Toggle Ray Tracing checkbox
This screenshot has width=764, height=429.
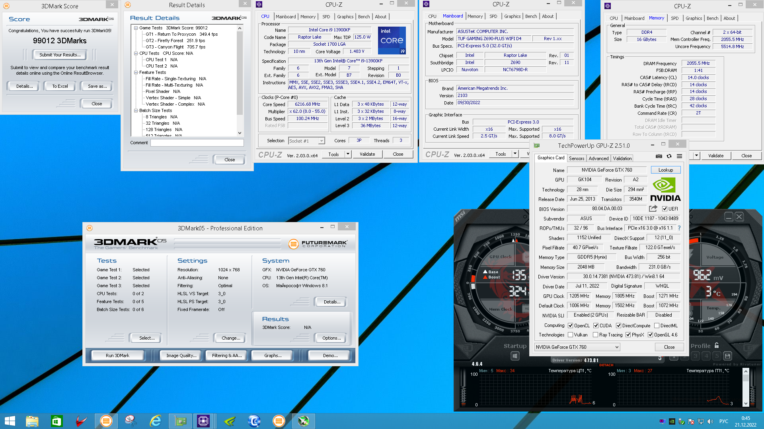(x=596, y=335)
